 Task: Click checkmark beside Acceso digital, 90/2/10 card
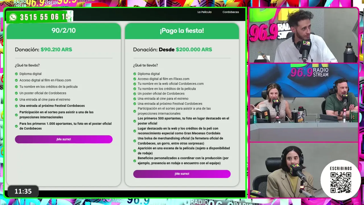pyautogui.click(x=16, y=80)
